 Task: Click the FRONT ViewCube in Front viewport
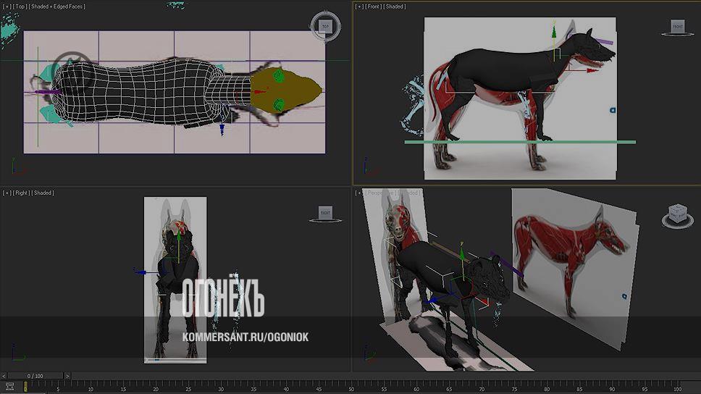tap(676, 28)
